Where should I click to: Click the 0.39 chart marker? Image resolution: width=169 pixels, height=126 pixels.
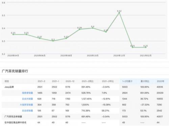(x=79, y=29)
